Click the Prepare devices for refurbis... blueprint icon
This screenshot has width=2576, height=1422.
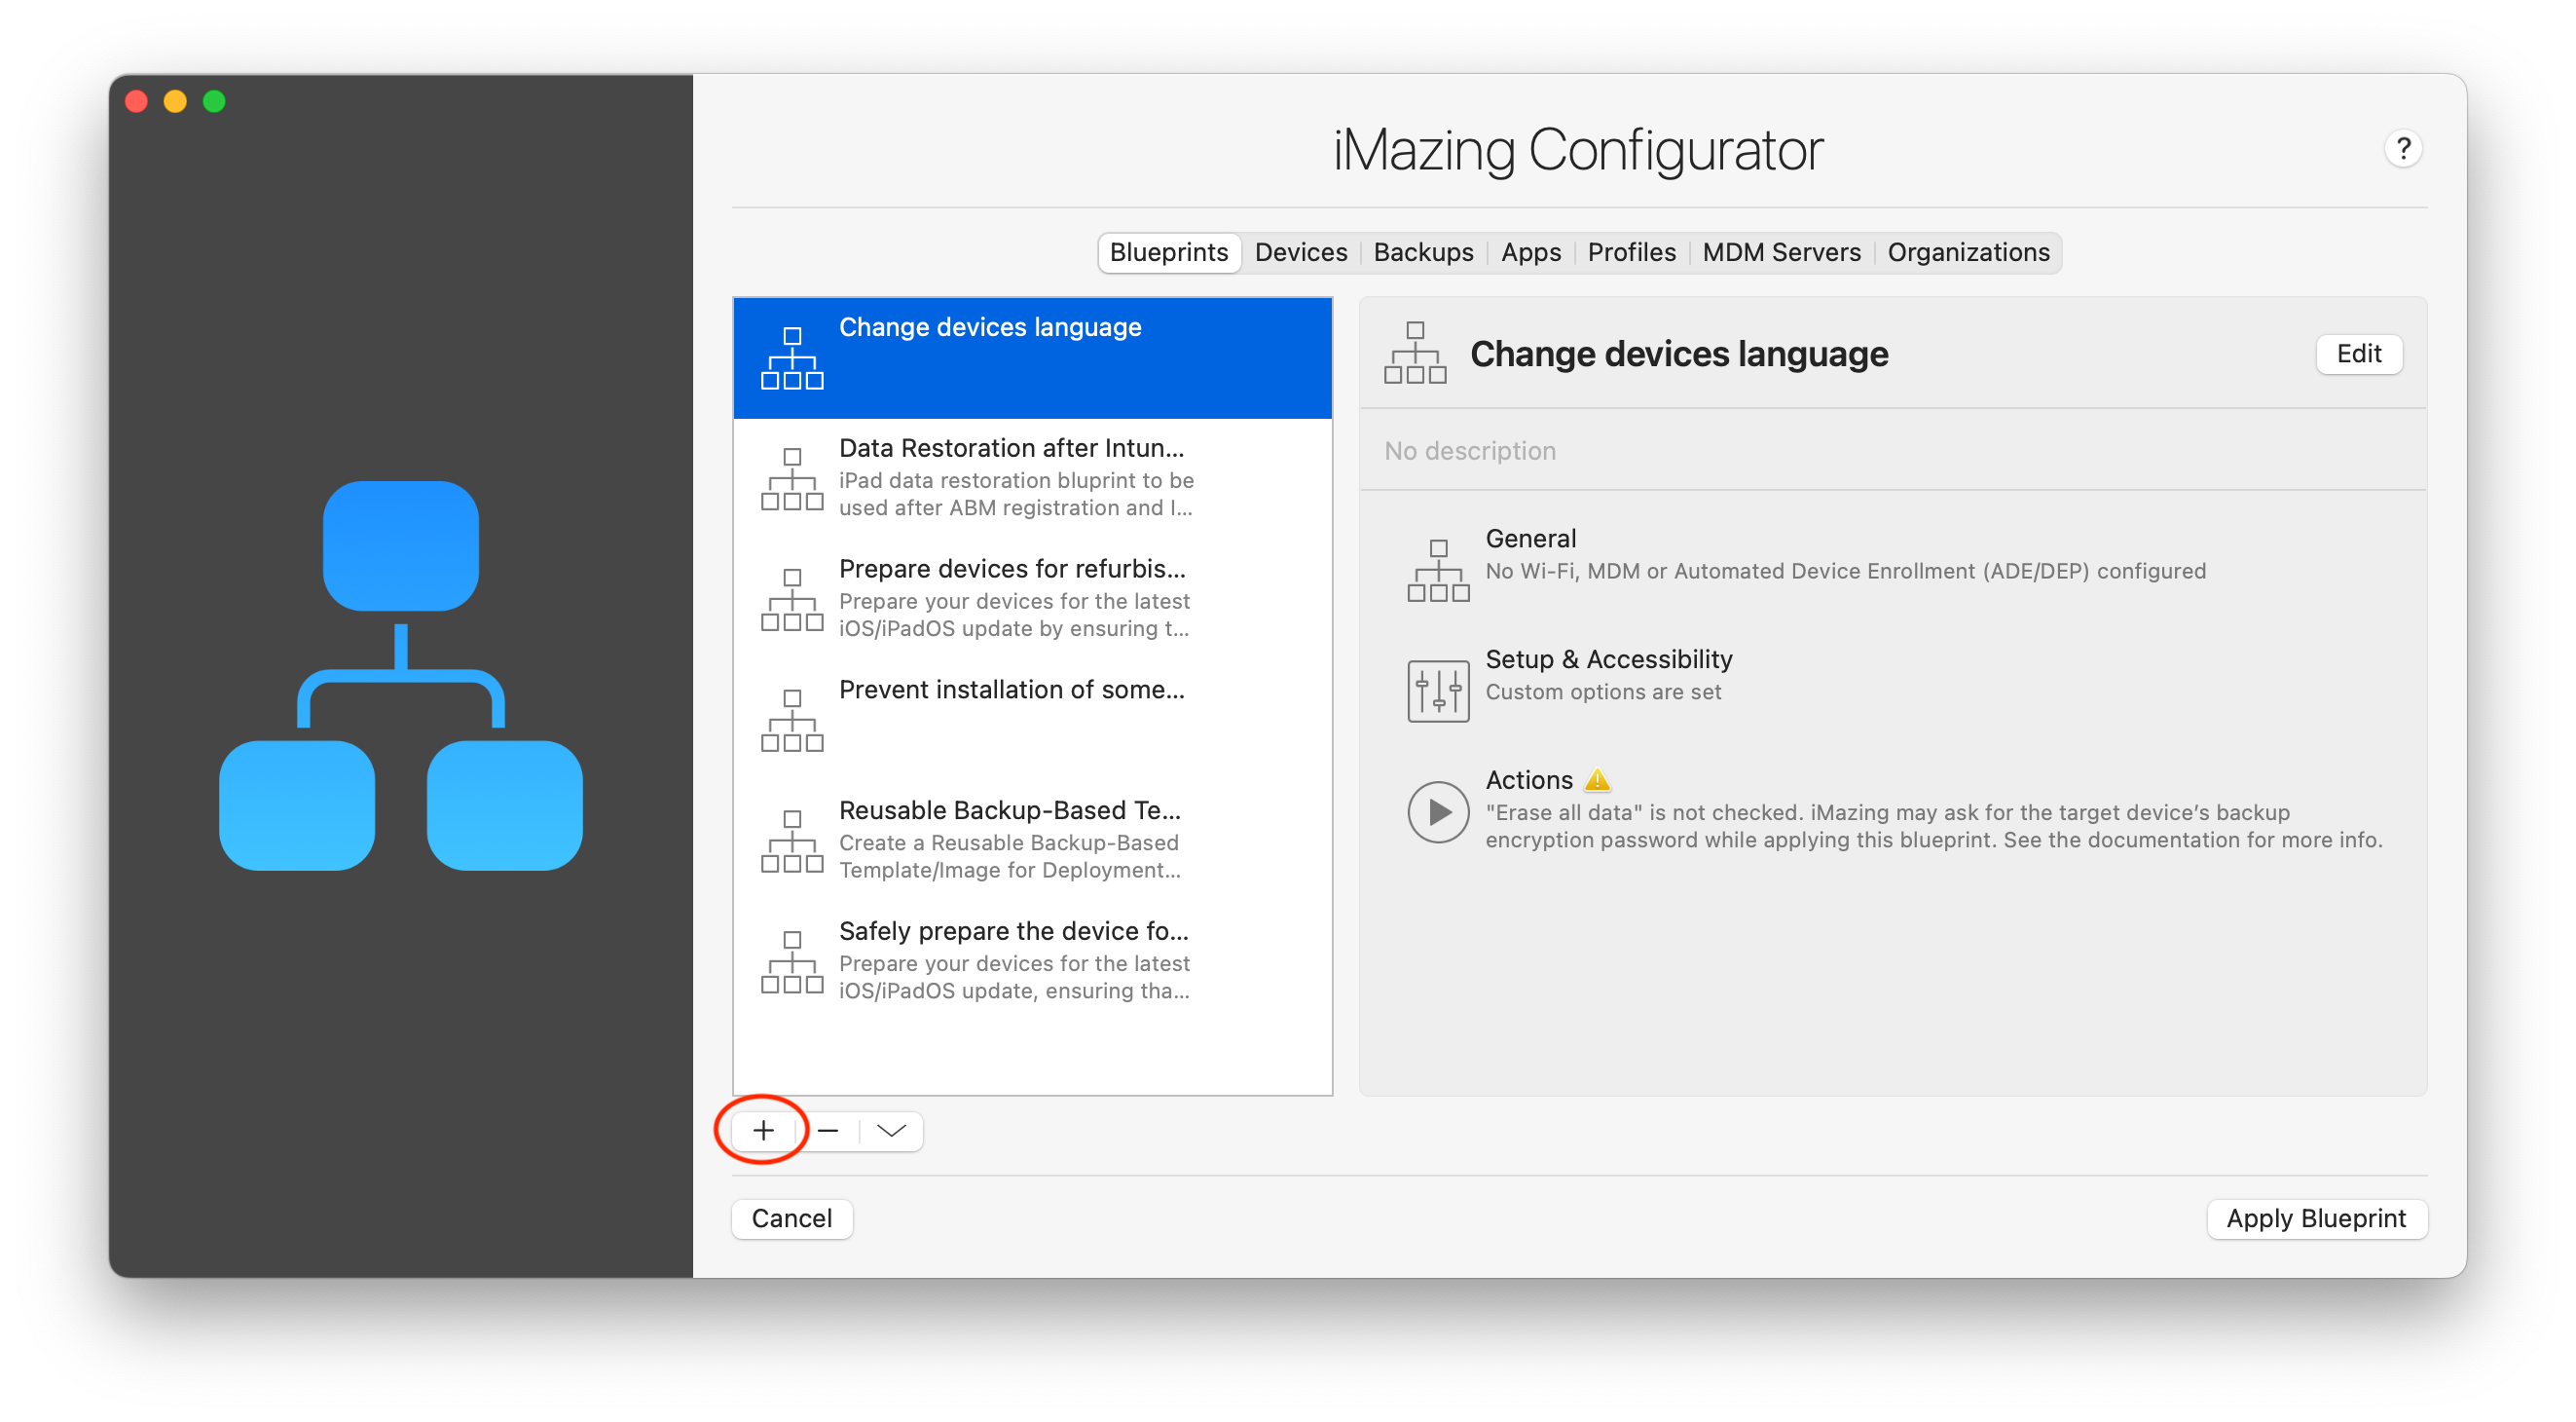pyautogui.click(x=792, y=599)
